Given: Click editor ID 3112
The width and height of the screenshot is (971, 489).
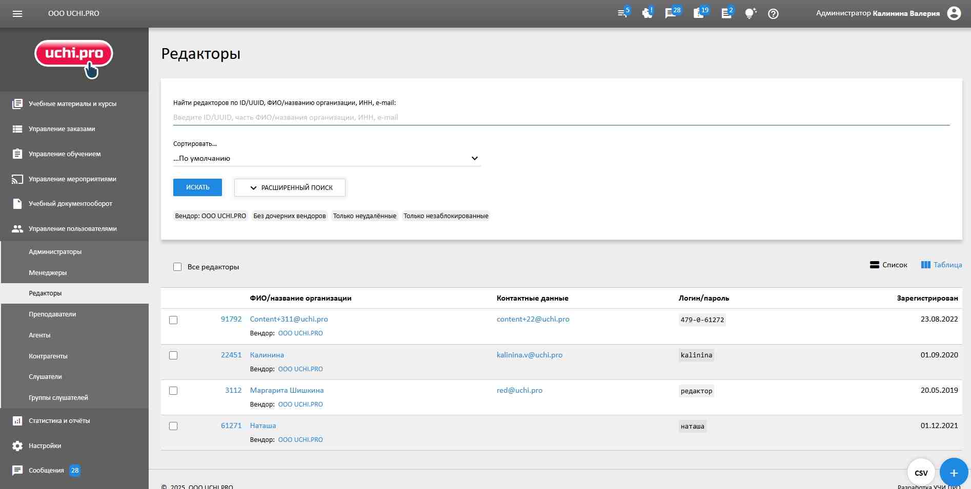Looking at the screenshot, I should tap(233, 390).
